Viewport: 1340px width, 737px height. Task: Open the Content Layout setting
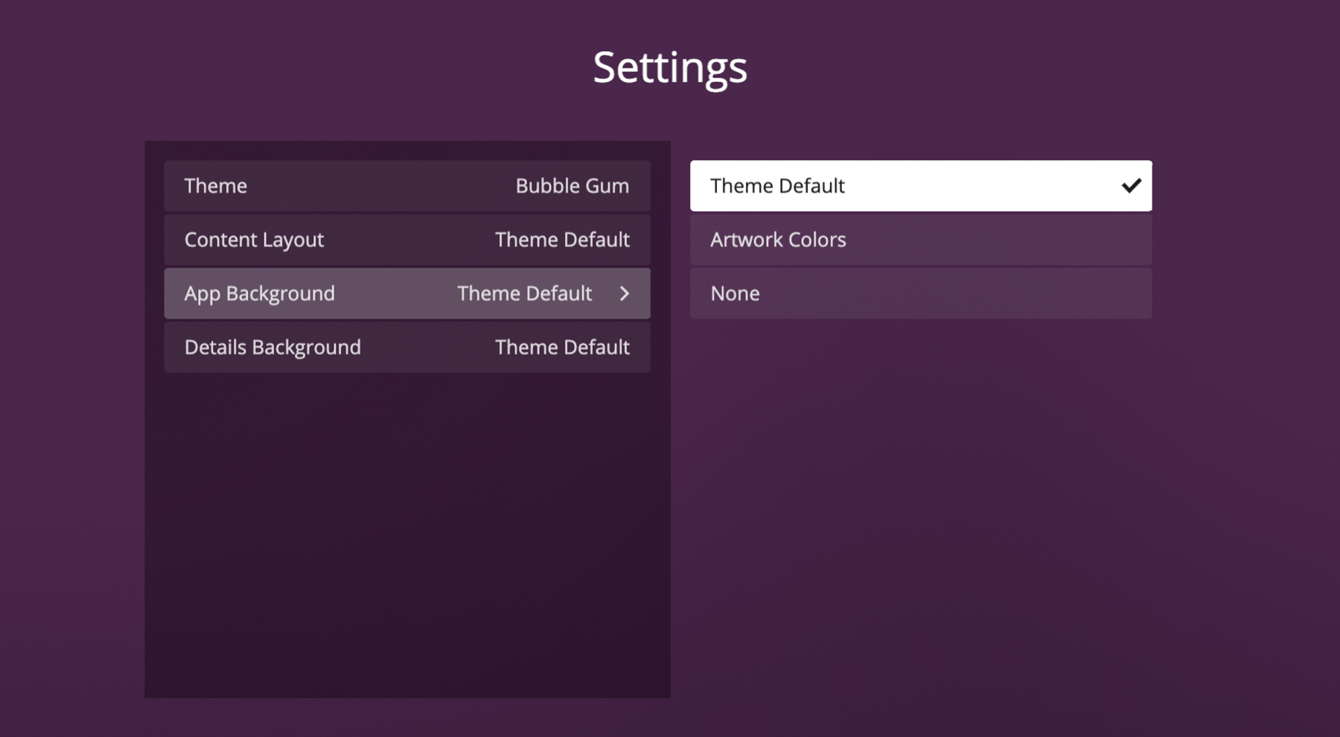click(x=406, y=239)
